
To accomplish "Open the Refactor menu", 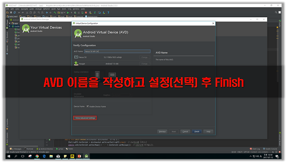I will 47,9.
